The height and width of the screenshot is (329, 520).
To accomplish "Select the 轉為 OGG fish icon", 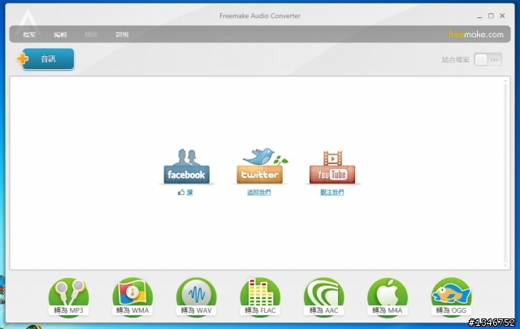I will click(451, 297).
